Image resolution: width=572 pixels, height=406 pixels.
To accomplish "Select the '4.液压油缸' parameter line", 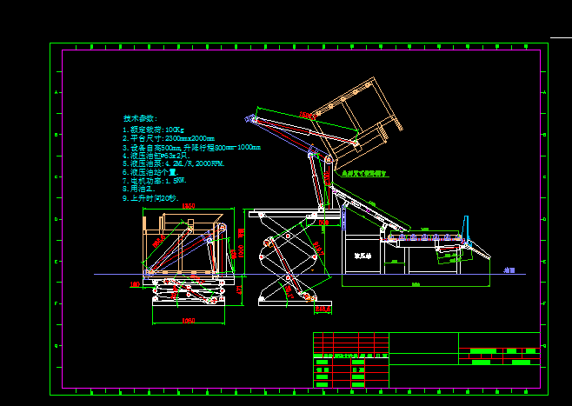I will point(156,156).
